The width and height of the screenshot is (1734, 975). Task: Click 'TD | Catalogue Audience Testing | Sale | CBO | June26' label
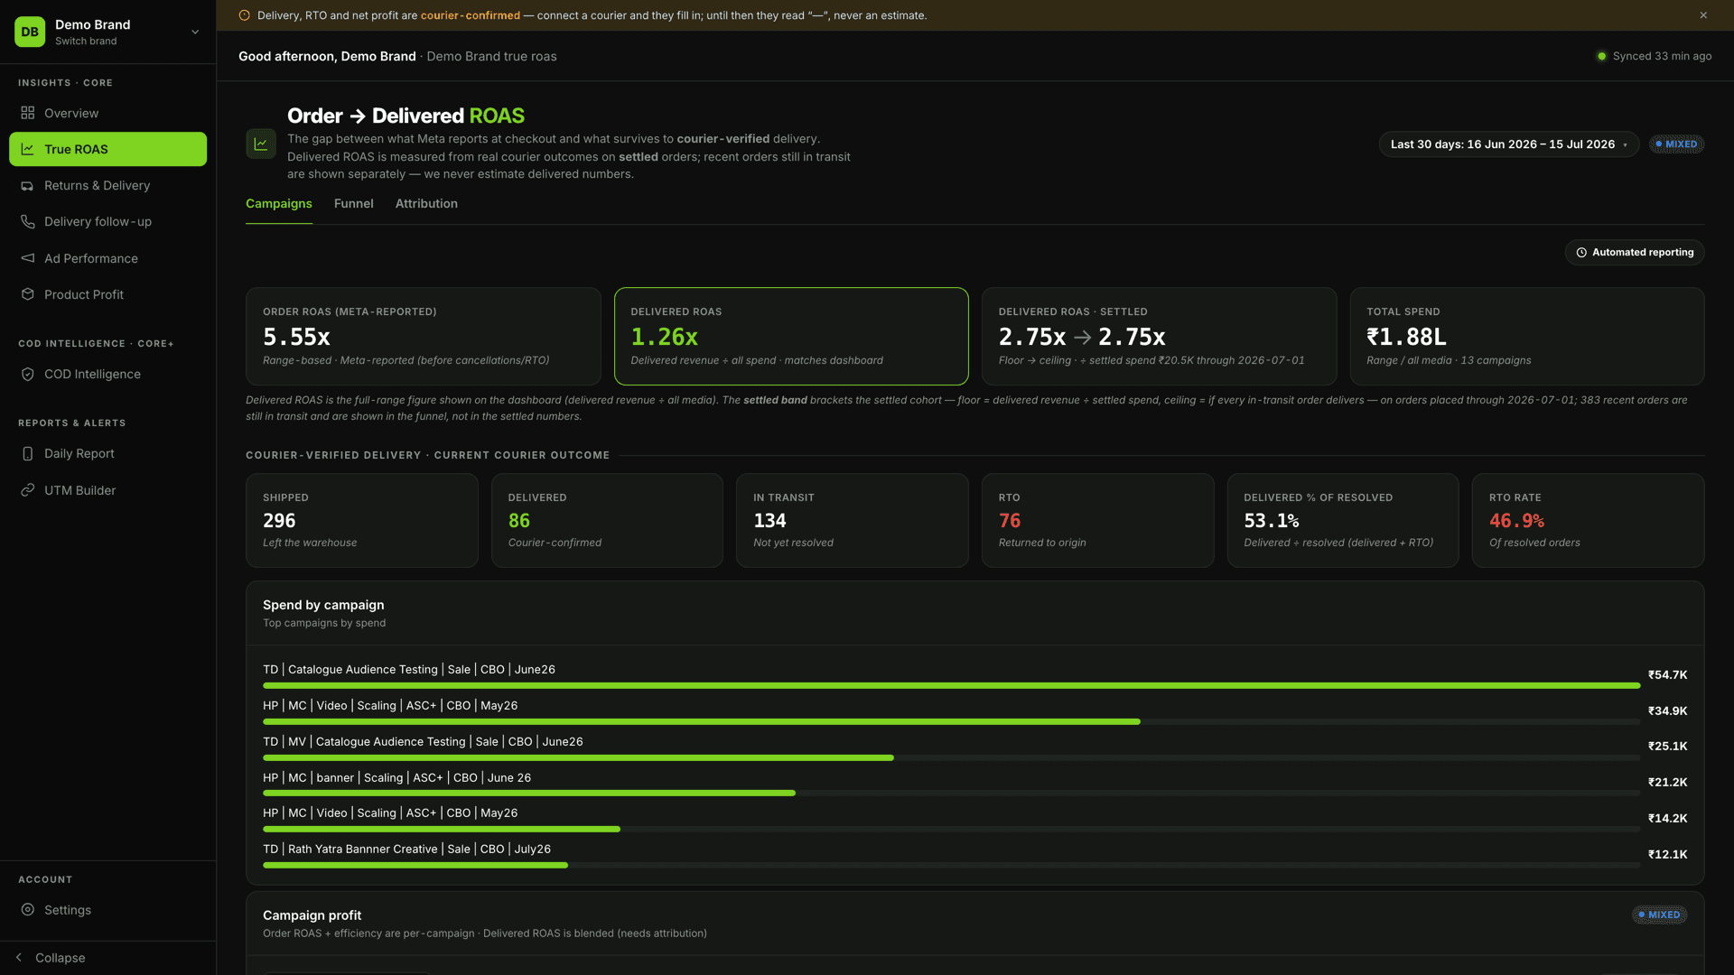click(x=409, y=670)
